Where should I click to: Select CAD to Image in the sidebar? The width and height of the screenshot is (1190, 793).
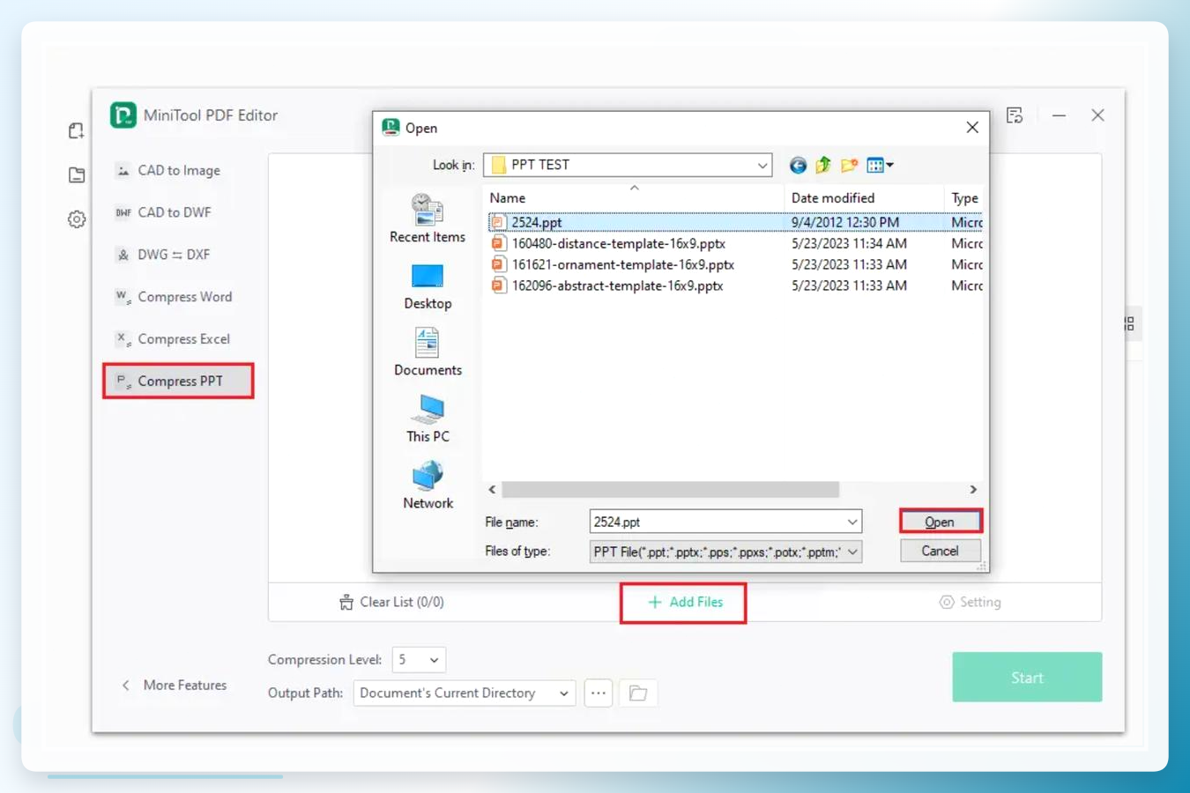coord(179,170)
